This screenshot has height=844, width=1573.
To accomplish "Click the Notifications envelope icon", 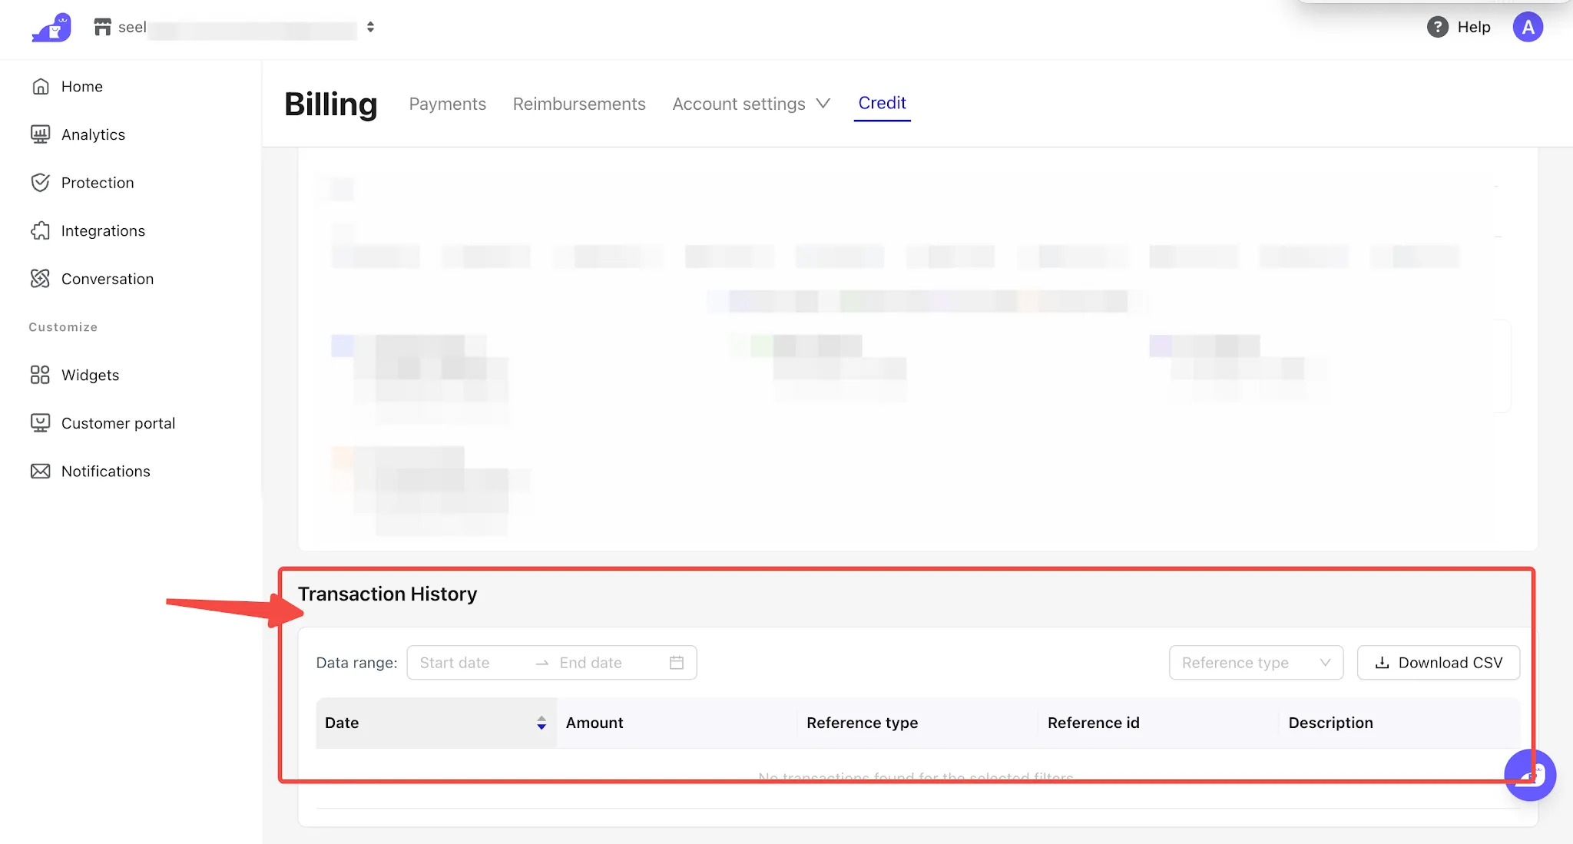I will click(x=41, y=471).
